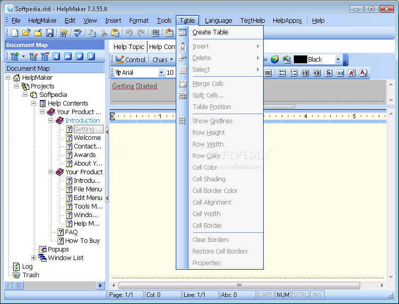The width and height of the screenshot is (399, 304).
Task: Click the NUM indicator in the status bar
Action: coord(283,295)
